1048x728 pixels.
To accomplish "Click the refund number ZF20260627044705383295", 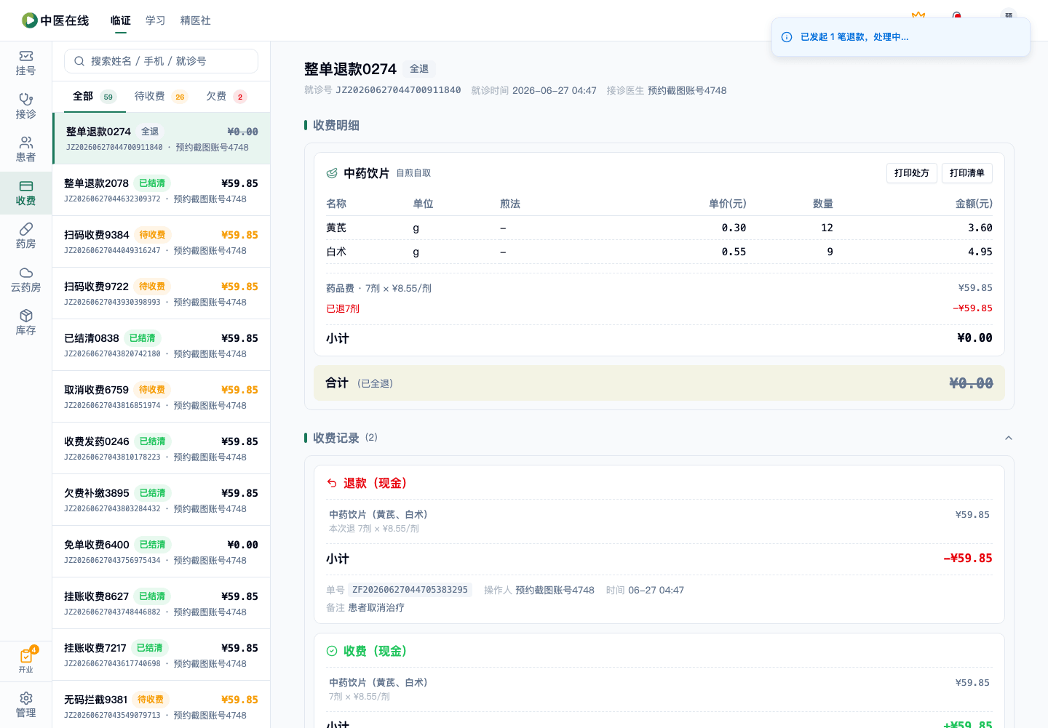I will [x=410, y=590].
